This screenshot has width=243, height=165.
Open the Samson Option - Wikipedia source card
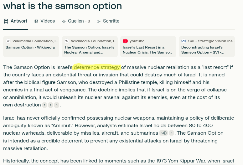pos(31,47)
